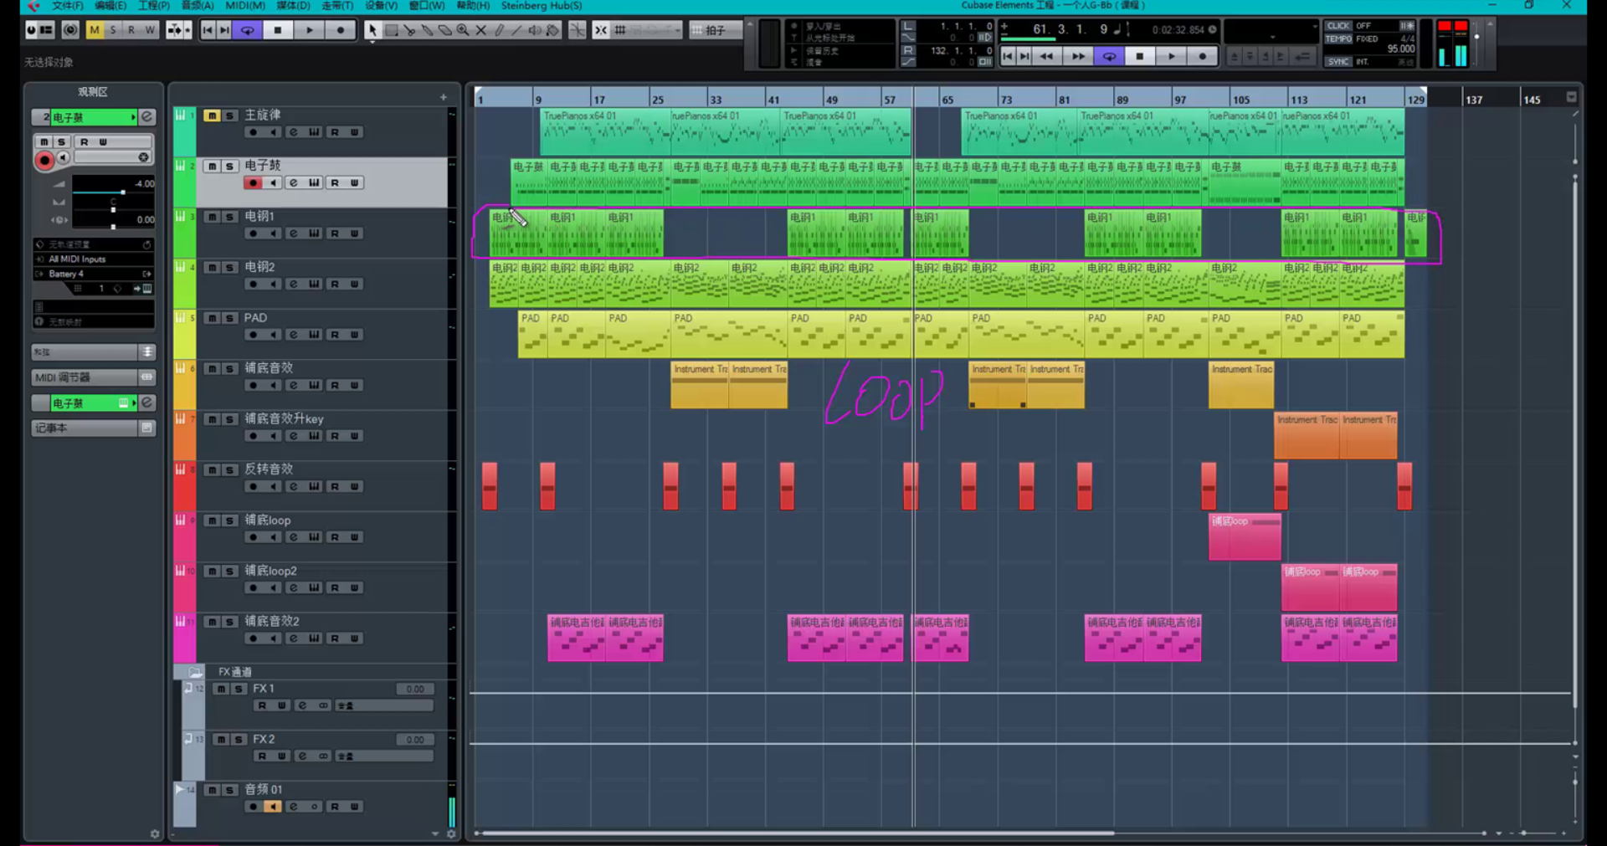The height and width of the screenshot is (846, 1607).
Task: Click bar 73 on the timeline ruler
Action: coord(1006,100)
